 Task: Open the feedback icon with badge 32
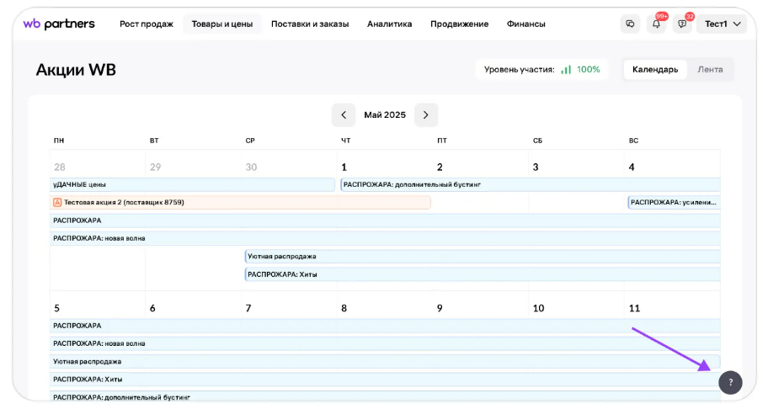682,24
